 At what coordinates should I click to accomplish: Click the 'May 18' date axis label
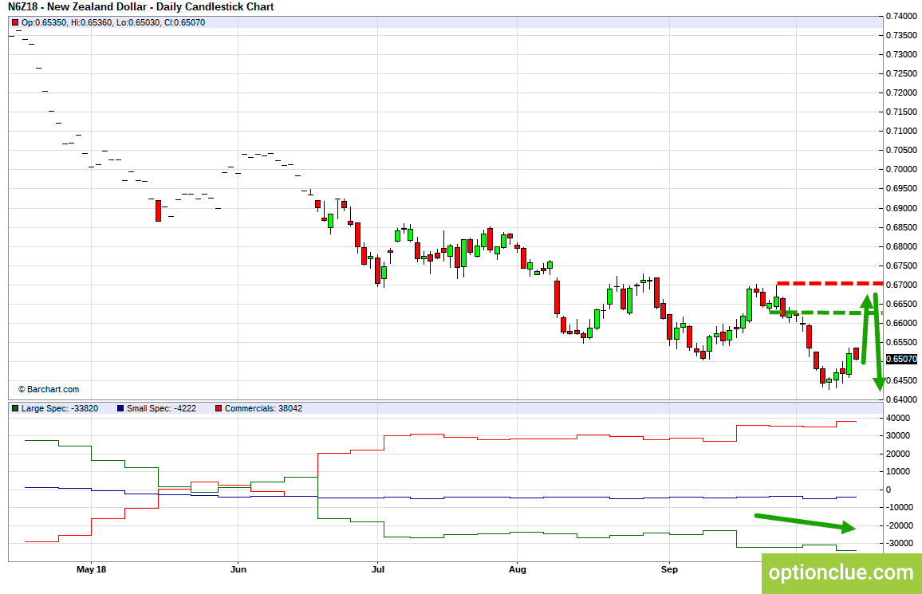click(92, 569)
